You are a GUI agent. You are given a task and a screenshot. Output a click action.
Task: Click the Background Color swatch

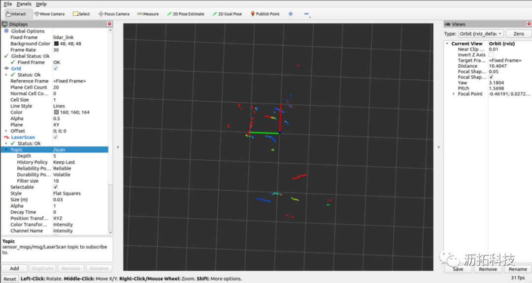(56, 44)
